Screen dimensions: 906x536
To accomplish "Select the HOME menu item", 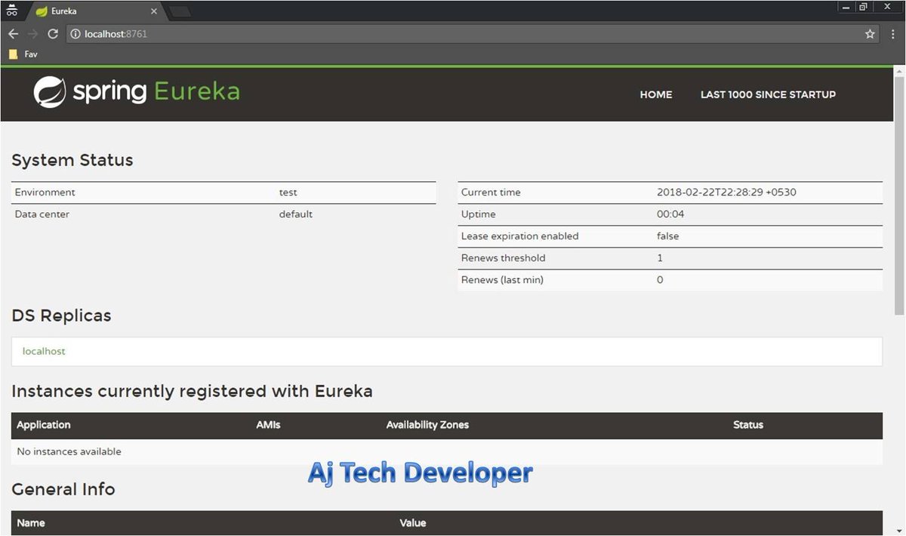I will coord(655,94).
